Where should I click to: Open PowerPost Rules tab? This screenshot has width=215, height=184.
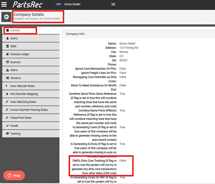pos(31,118)
